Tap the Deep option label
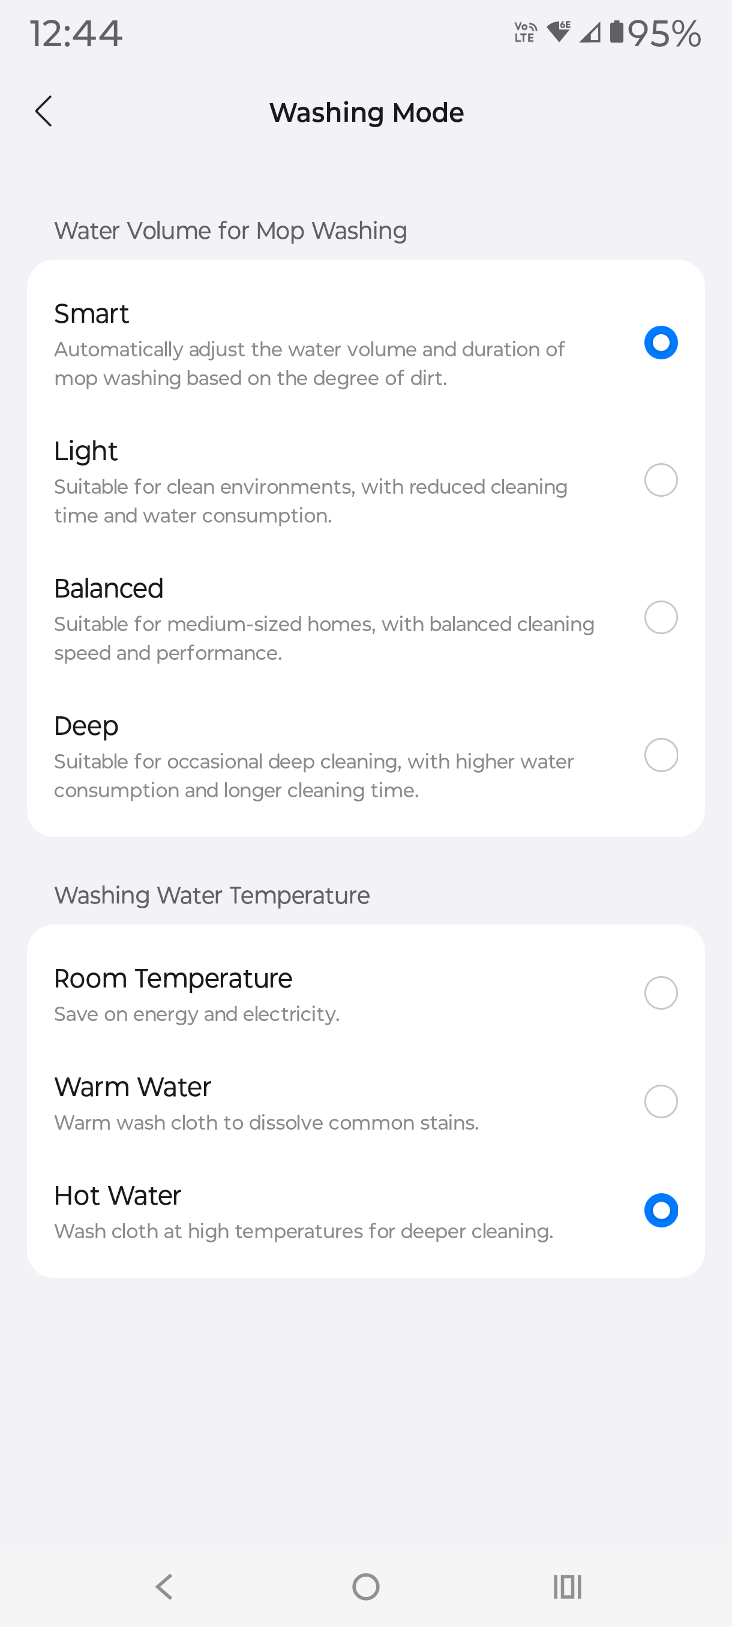The height and width of the screenshot is (1627, 732). pyautogui.click(x=86, y=726)
